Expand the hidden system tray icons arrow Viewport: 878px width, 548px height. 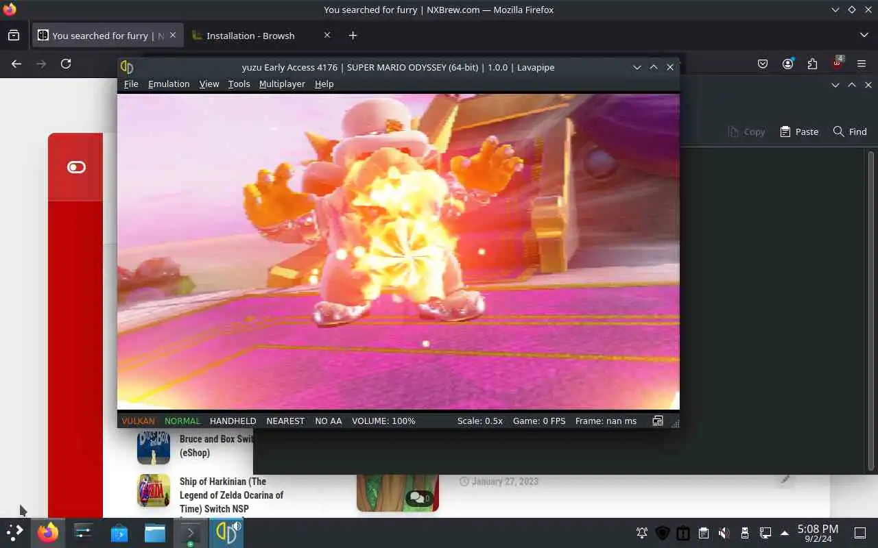[785, 533]
